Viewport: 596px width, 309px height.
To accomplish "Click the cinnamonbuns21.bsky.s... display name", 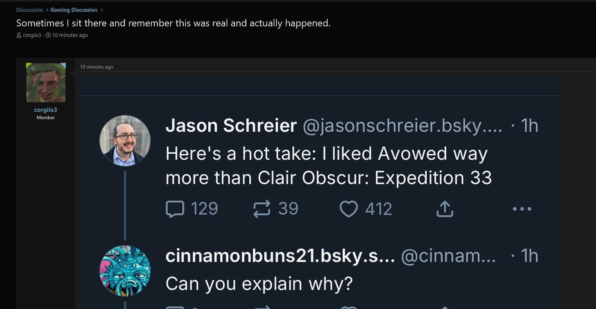I will tap(280, 256).
